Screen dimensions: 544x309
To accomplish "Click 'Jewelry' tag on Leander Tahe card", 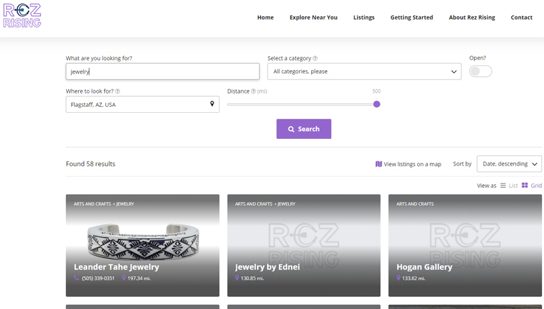I will pos(125,204).
